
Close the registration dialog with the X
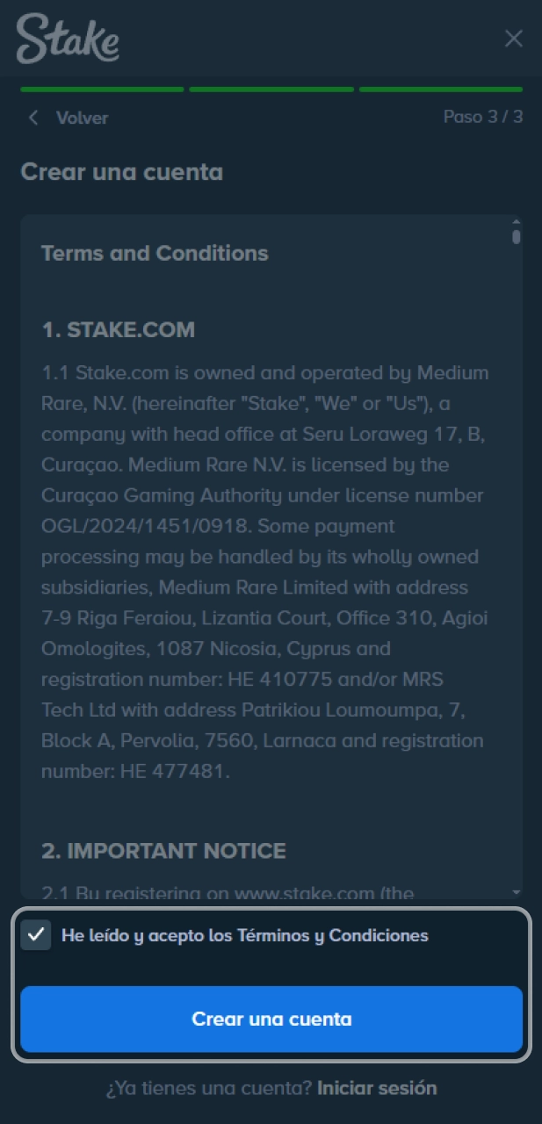point(513,39)
